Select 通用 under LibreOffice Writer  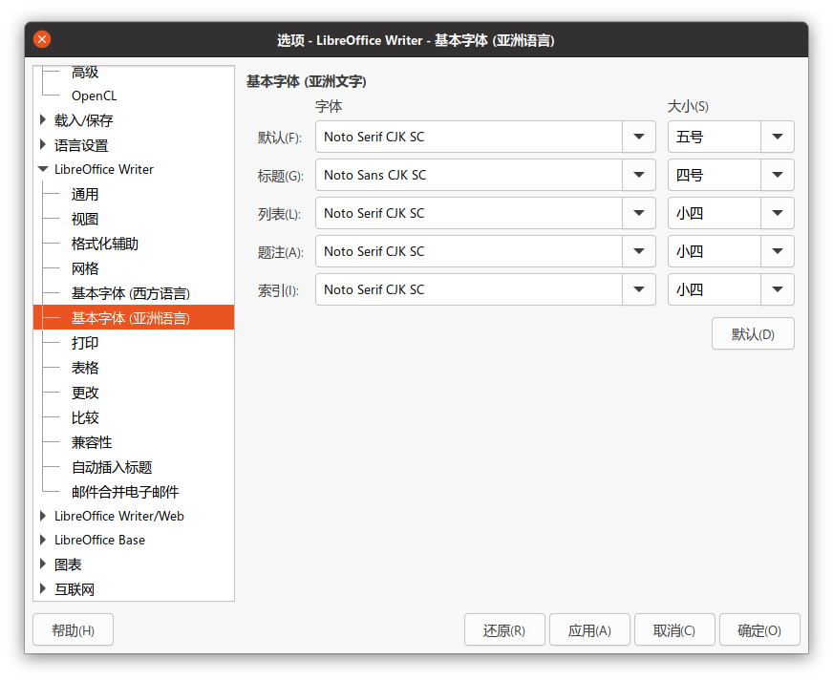coord(85,194)
